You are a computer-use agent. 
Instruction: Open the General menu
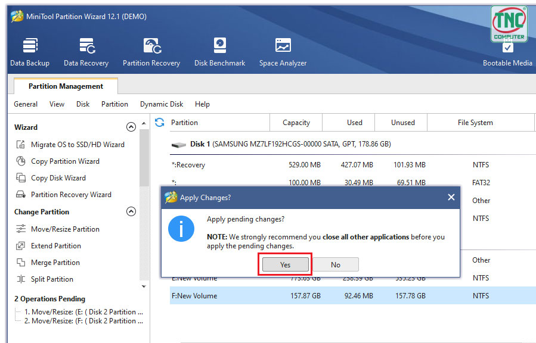[x=26, y=104]
